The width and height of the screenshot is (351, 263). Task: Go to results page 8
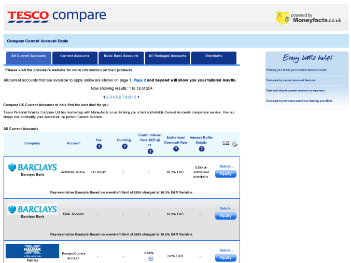(x=126, y=97)
